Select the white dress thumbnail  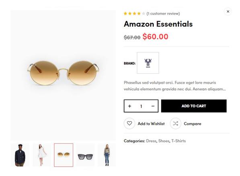coord(42,155)
